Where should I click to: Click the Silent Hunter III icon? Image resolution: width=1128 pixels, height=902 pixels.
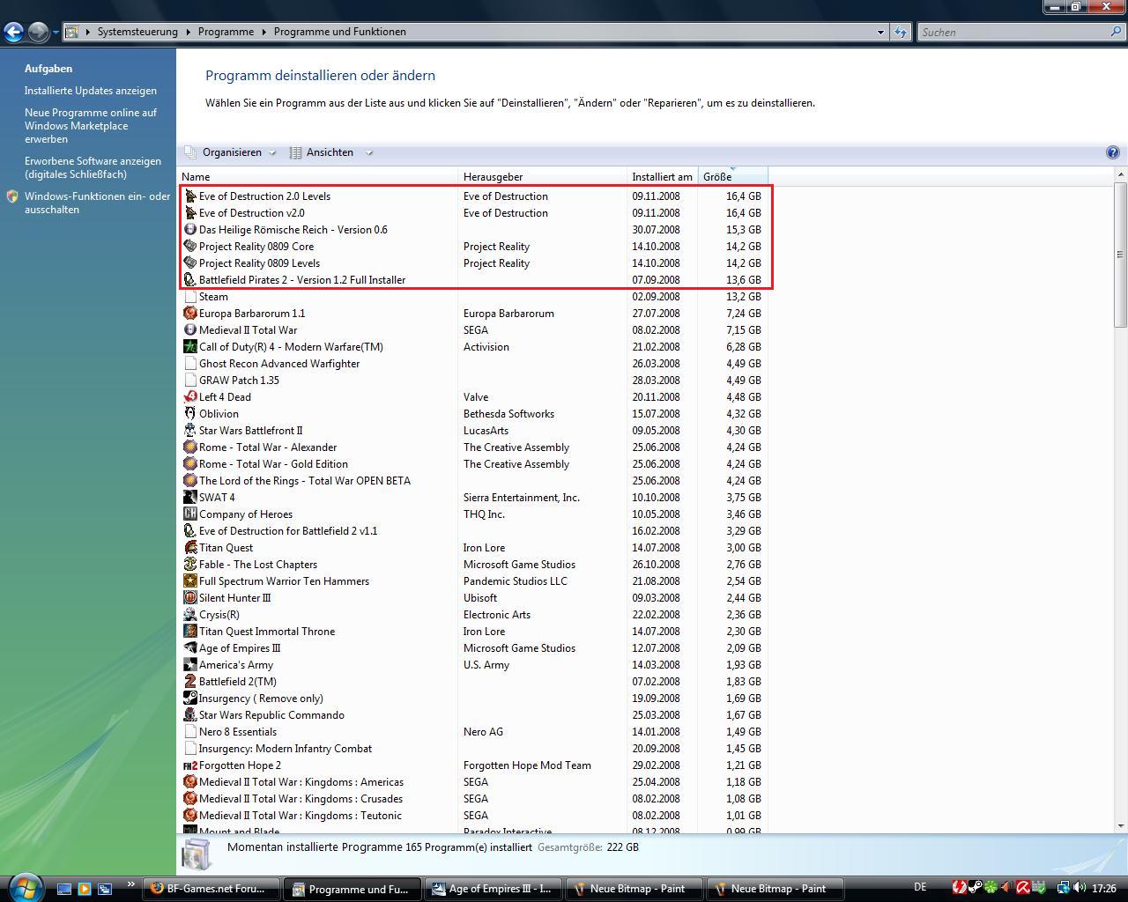189,598
